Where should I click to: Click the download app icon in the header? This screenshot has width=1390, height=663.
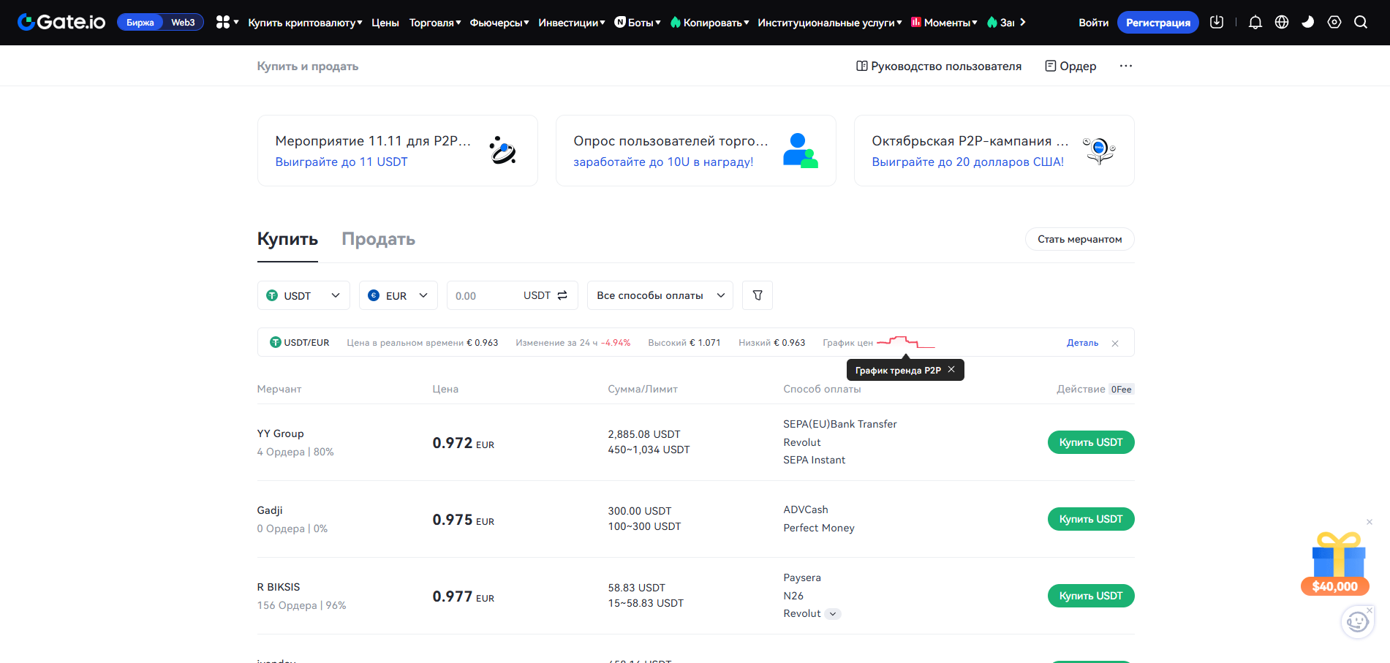click(1217, 23)
